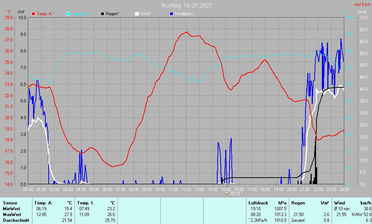Click the minimum pressure value '1007.5'

[280, 209]
